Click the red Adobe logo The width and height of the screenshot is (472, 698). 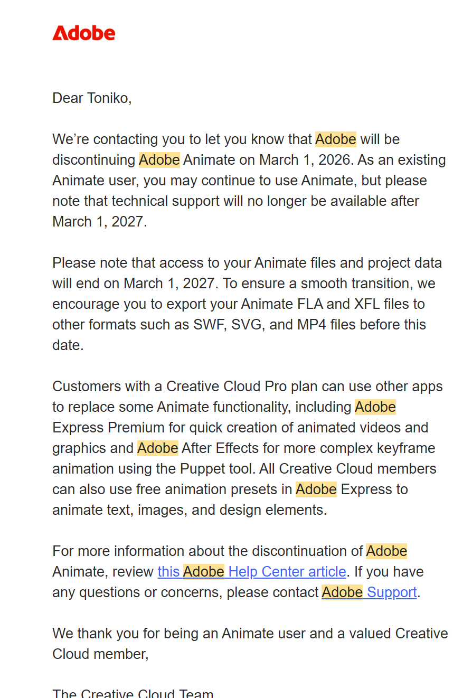[x=83, y=33]
